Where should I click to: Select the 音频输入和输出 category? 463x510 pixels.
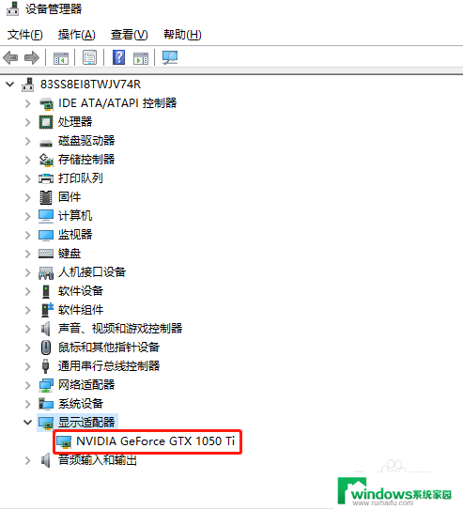tap(98, 460)
